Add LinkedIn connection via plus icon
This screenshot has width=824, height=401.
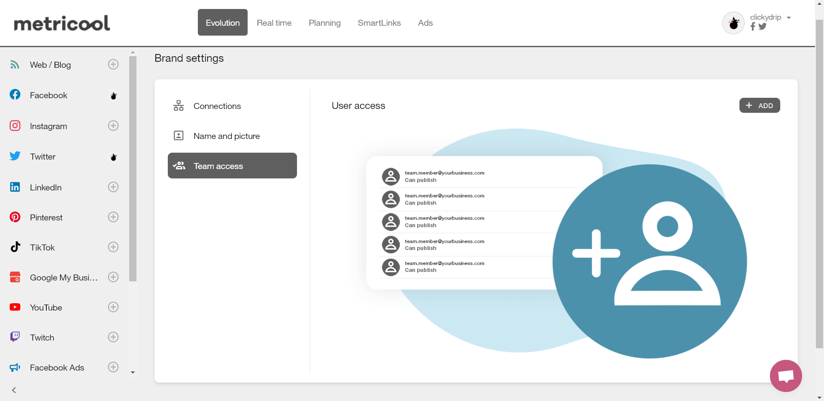113,187
